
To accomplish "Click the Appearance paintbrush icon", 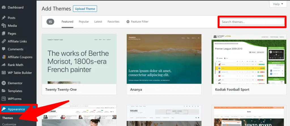I will click(x=3, y=109).
